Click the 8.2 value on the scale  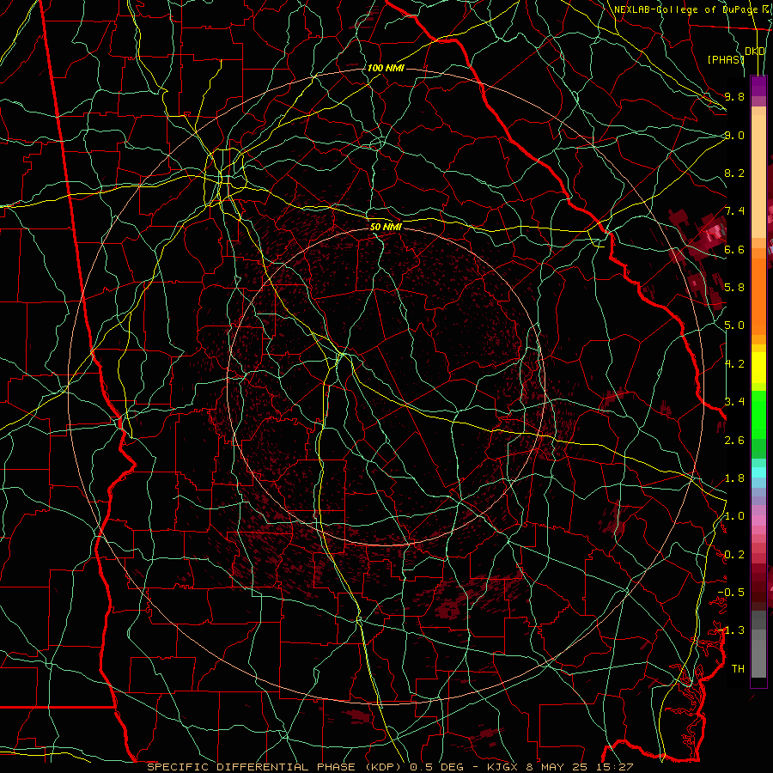pyautogui.click(x=734, y=173)
